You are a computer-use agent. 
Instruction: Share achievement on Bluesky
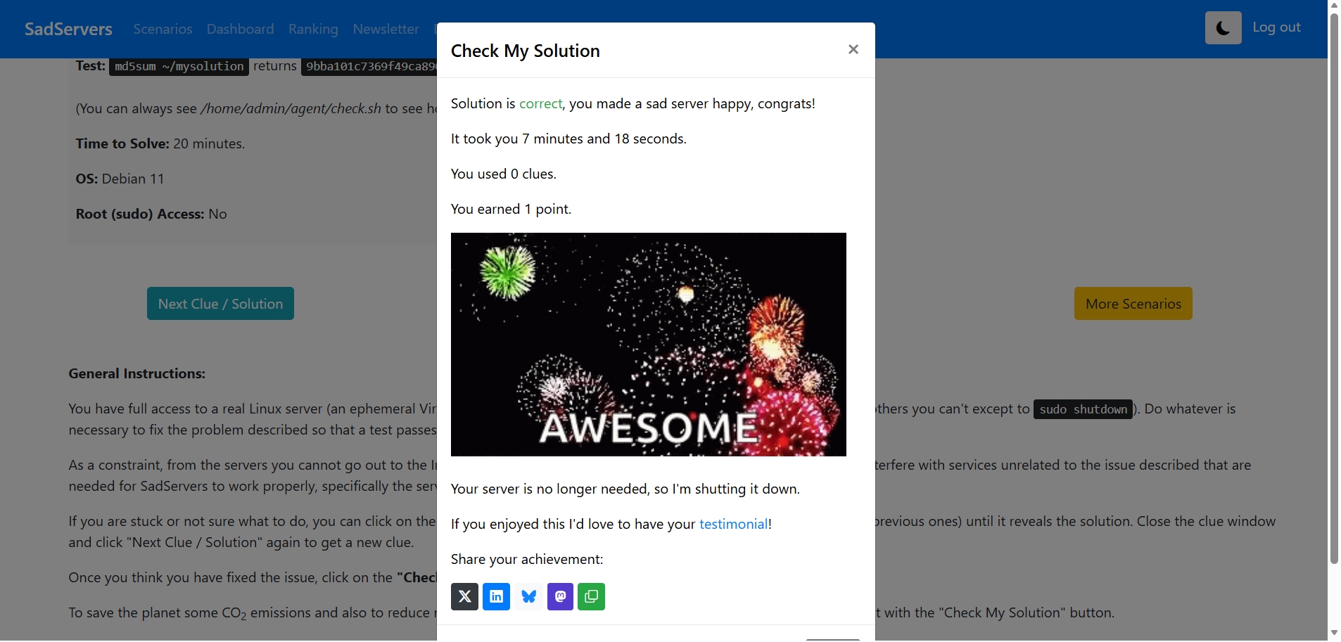528,597
